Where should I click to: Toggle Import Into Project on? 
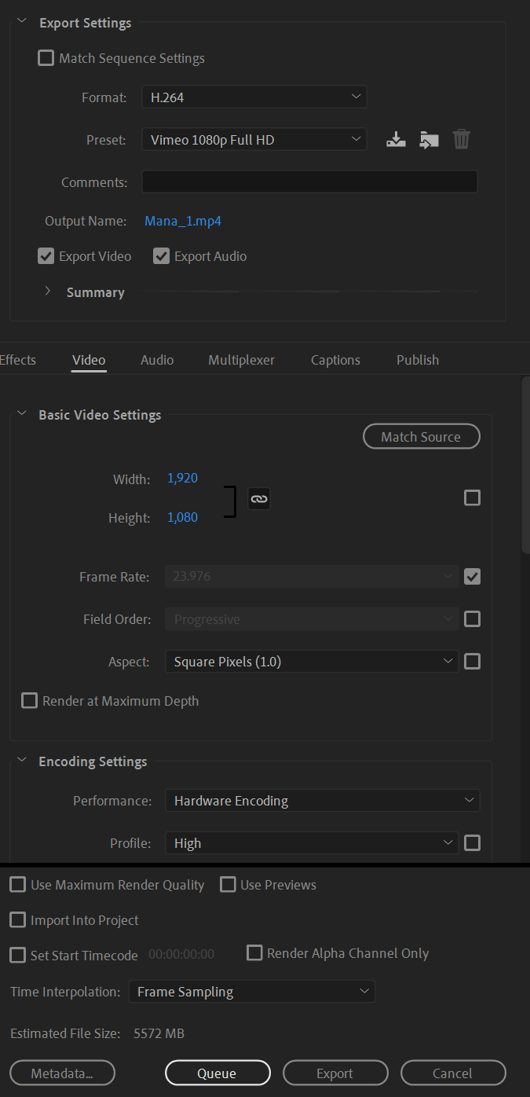click(17, 919)
